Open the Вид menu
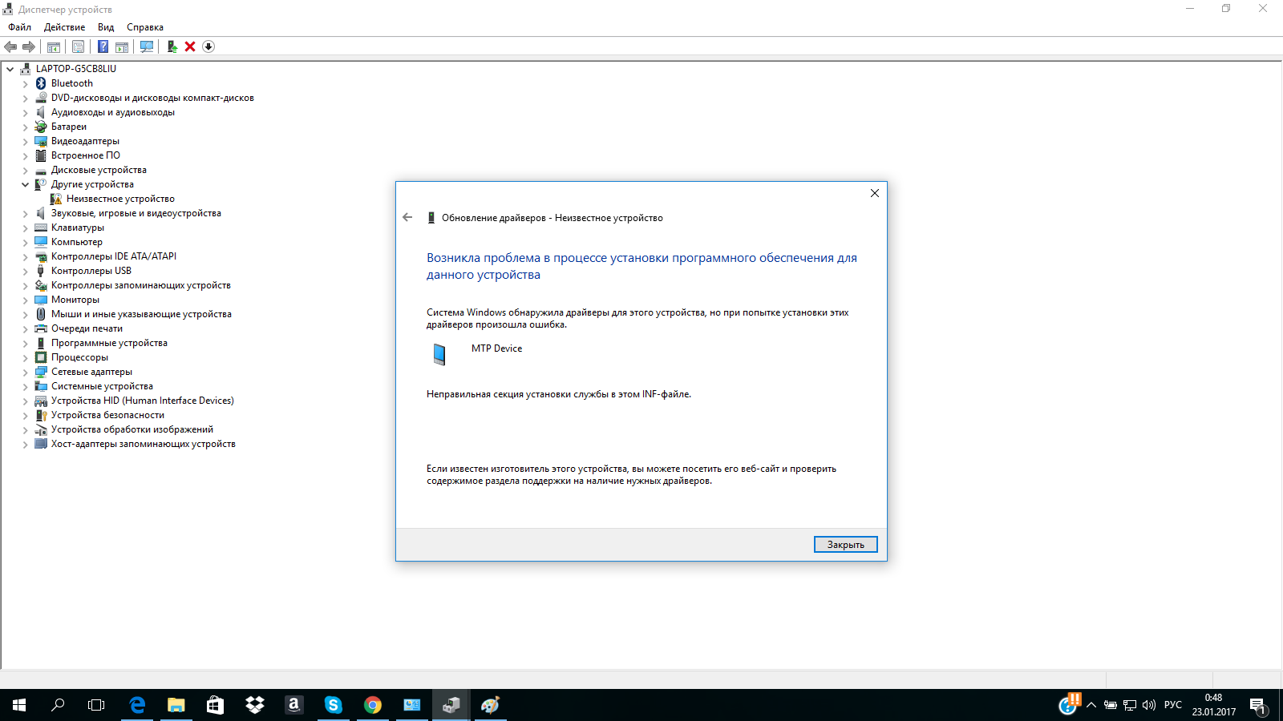Image resolution: width=1283 pixels, height=721 pixels. click(x=106, y=27)
